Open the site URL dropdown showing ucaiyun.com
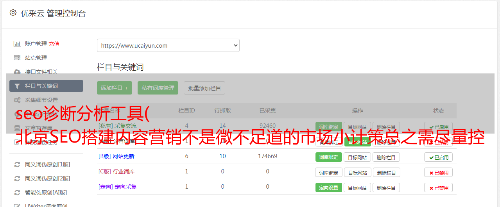 168,45
